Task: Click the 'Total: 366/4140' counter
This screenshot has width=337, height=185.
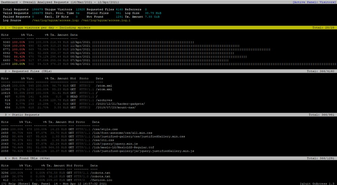Action: (x=321, y=71)
